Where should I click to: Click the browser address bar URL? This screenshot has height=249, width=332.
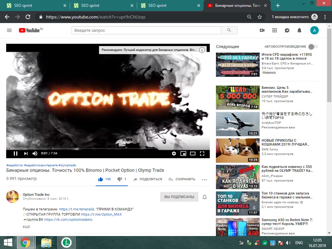[96, 17]
